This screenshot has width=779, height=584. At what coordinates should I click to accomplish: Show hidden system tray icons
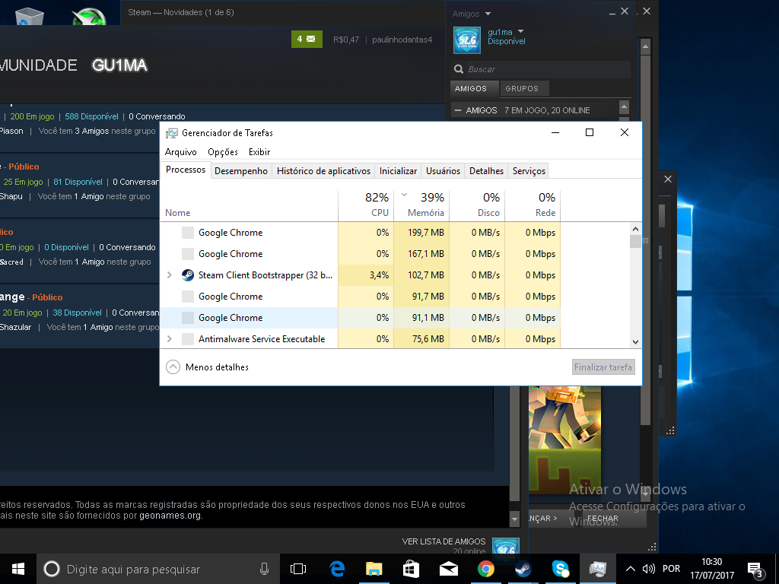pyautogui.click(x=630, y=569)
